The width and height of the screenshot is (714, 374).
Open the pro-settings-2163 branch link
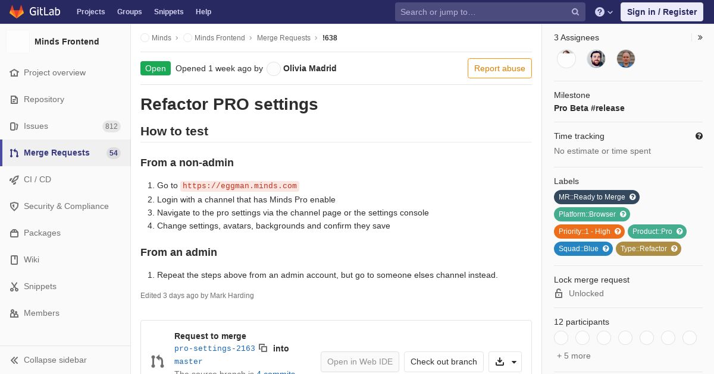pos(215,348)
